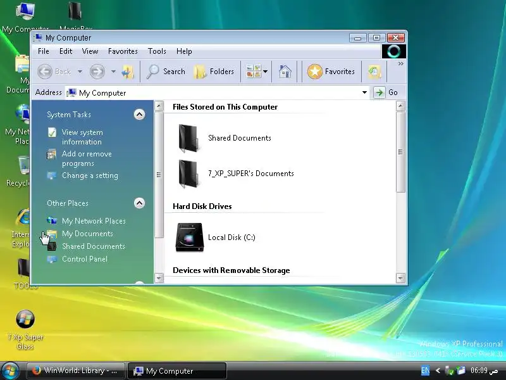506x380 pixels.
Task: Open Add or remove programs link
Action: coord(87,159)
